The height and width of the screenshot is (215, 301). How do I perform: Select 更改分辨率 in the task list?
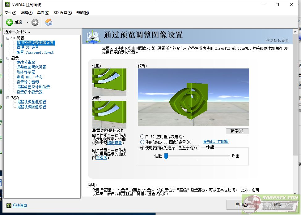coord(27,62)
